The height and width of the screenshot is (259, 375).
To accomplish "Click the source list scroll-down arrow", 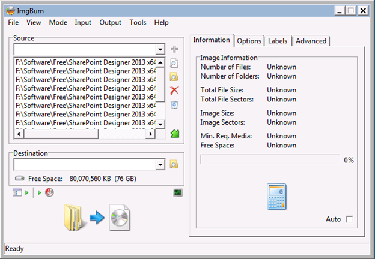I will tap(160, 124).
